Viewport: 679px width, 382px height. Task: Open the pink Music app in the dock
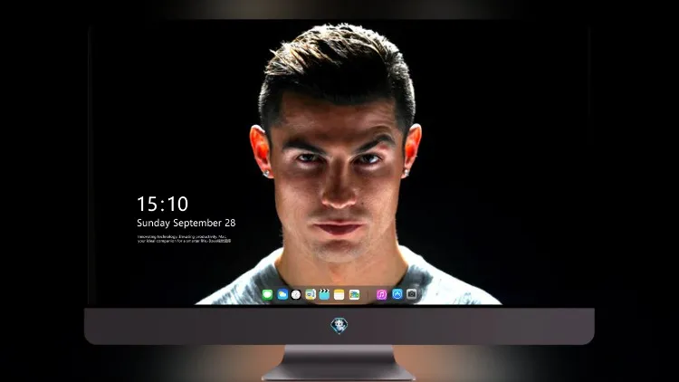tap(381, 294)
